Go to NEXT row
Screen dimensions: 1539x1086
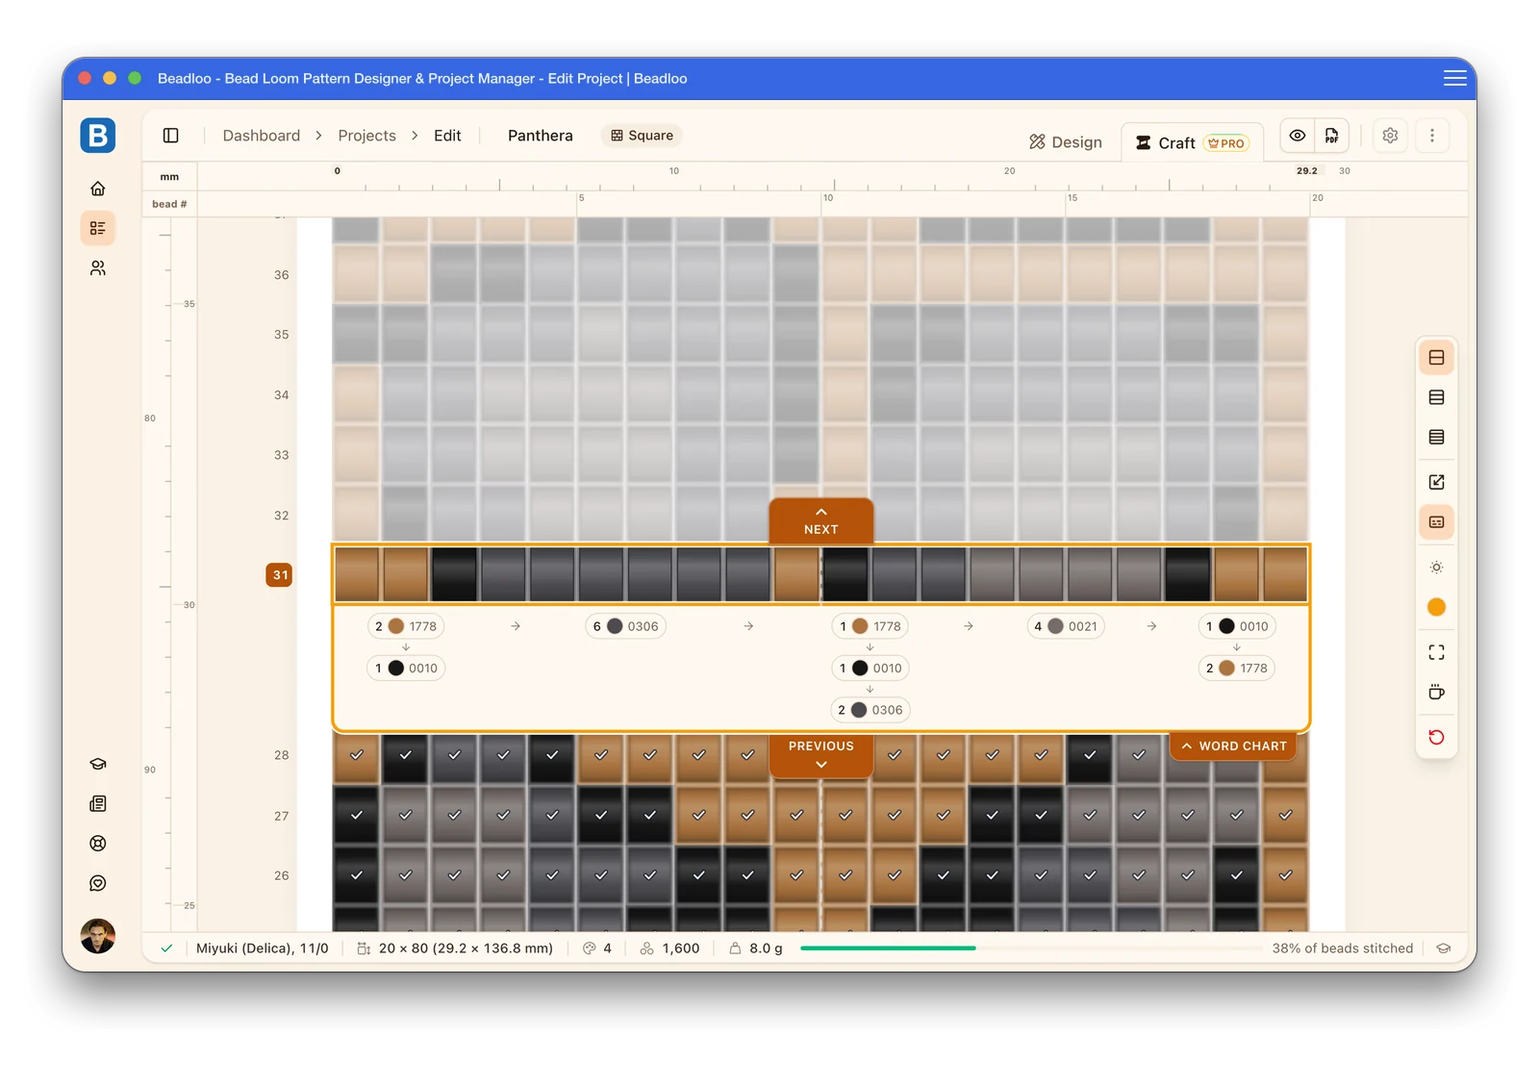tap(820, 520)
